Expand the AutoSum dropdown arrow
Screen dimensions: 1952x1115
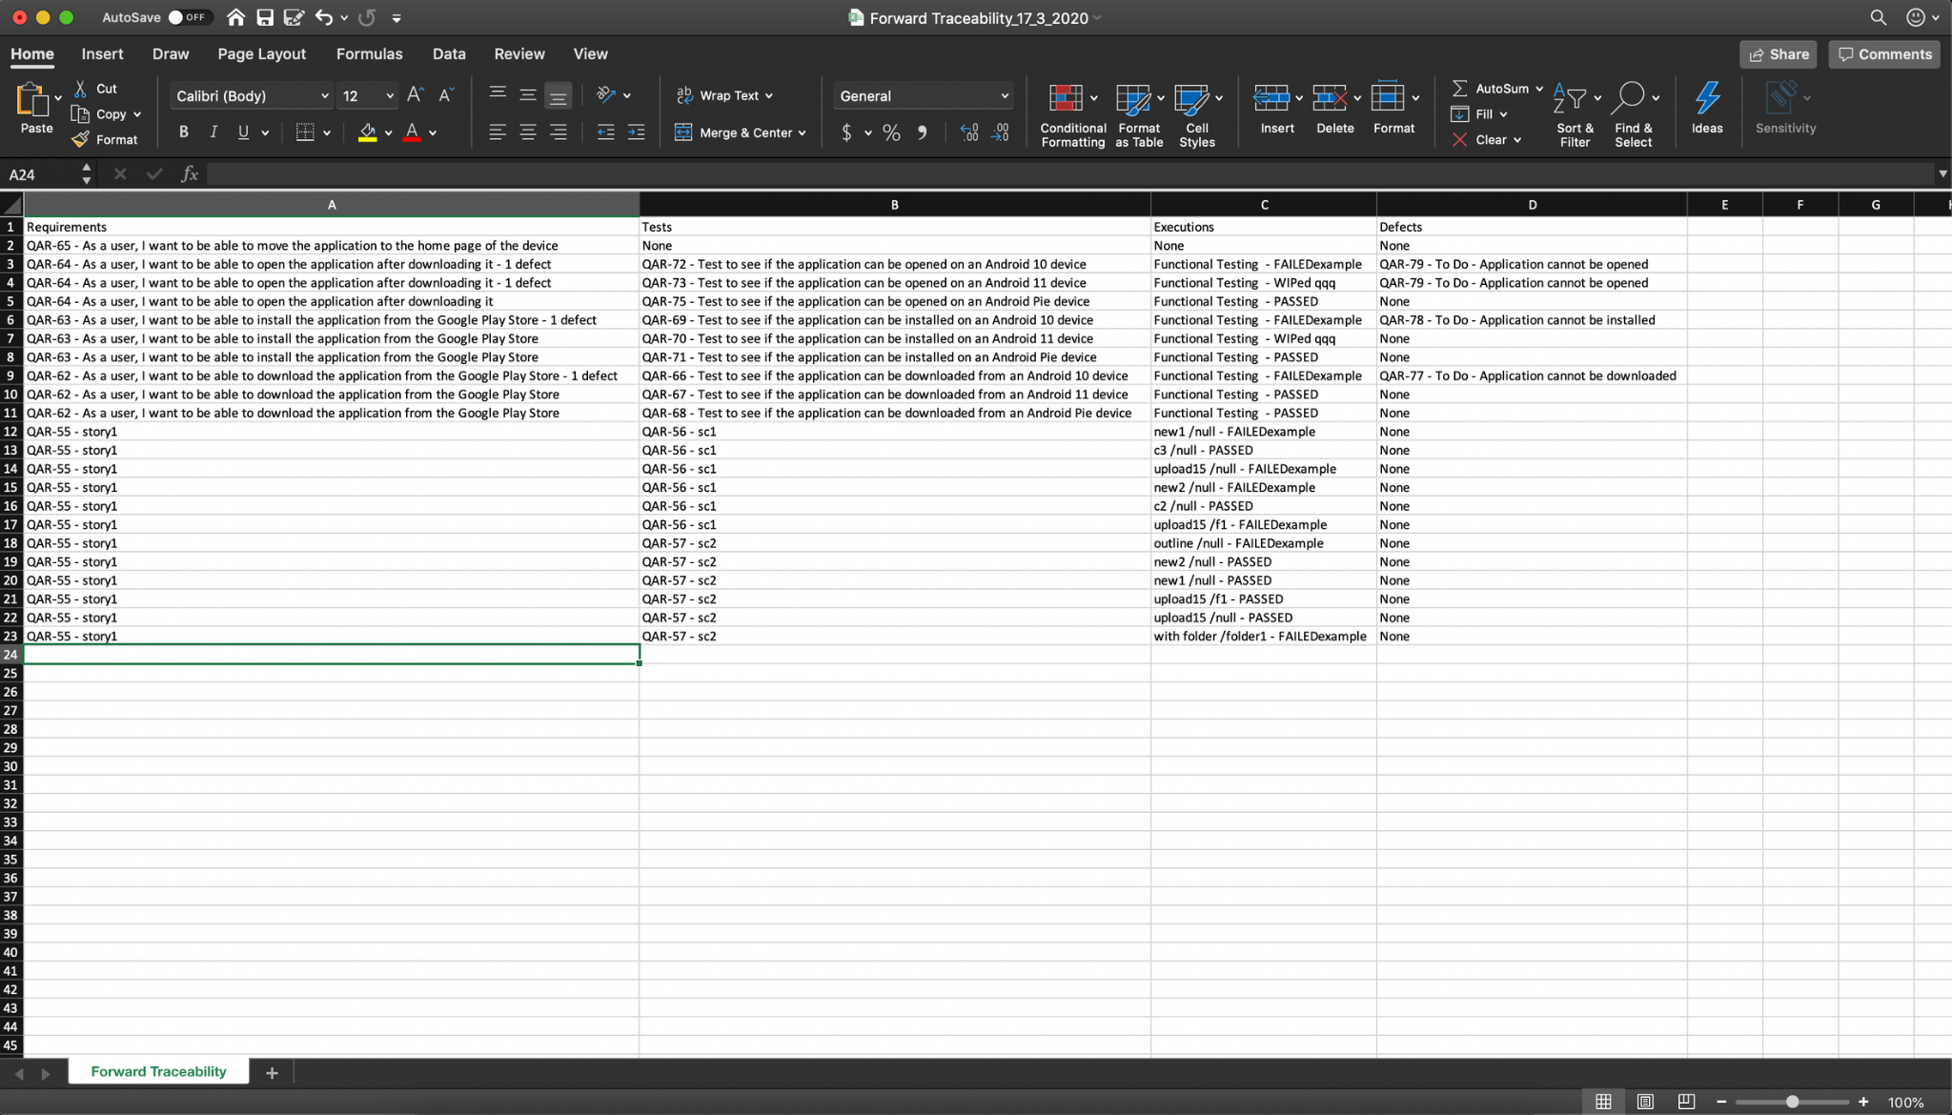click(1539, 89)
